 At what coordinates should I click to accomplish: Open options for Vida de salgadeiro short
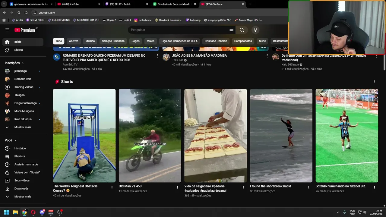(x=243, y=187)
